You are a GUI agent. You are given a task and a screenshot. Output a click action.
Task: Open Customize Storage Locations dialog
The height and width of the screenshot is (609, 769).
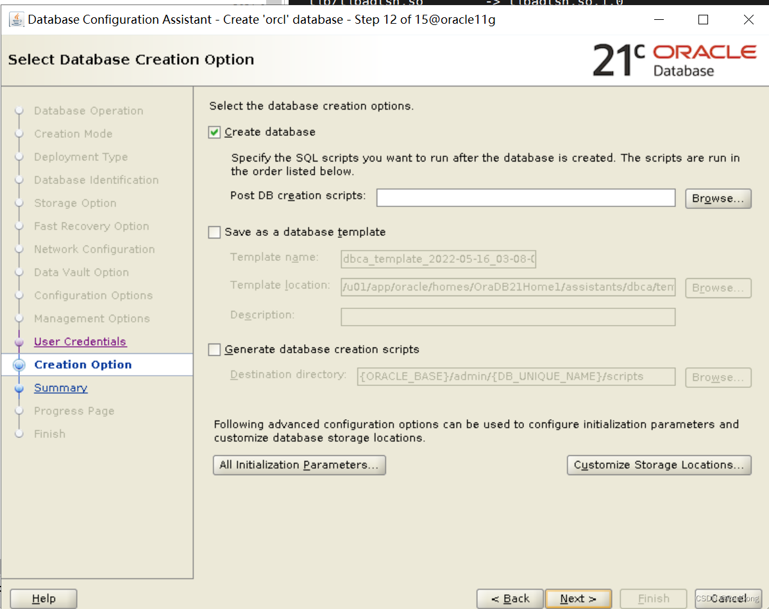pos(659,465)
